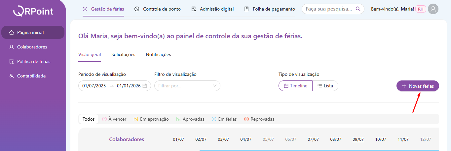Switch to Controle de ponto module

158,9
